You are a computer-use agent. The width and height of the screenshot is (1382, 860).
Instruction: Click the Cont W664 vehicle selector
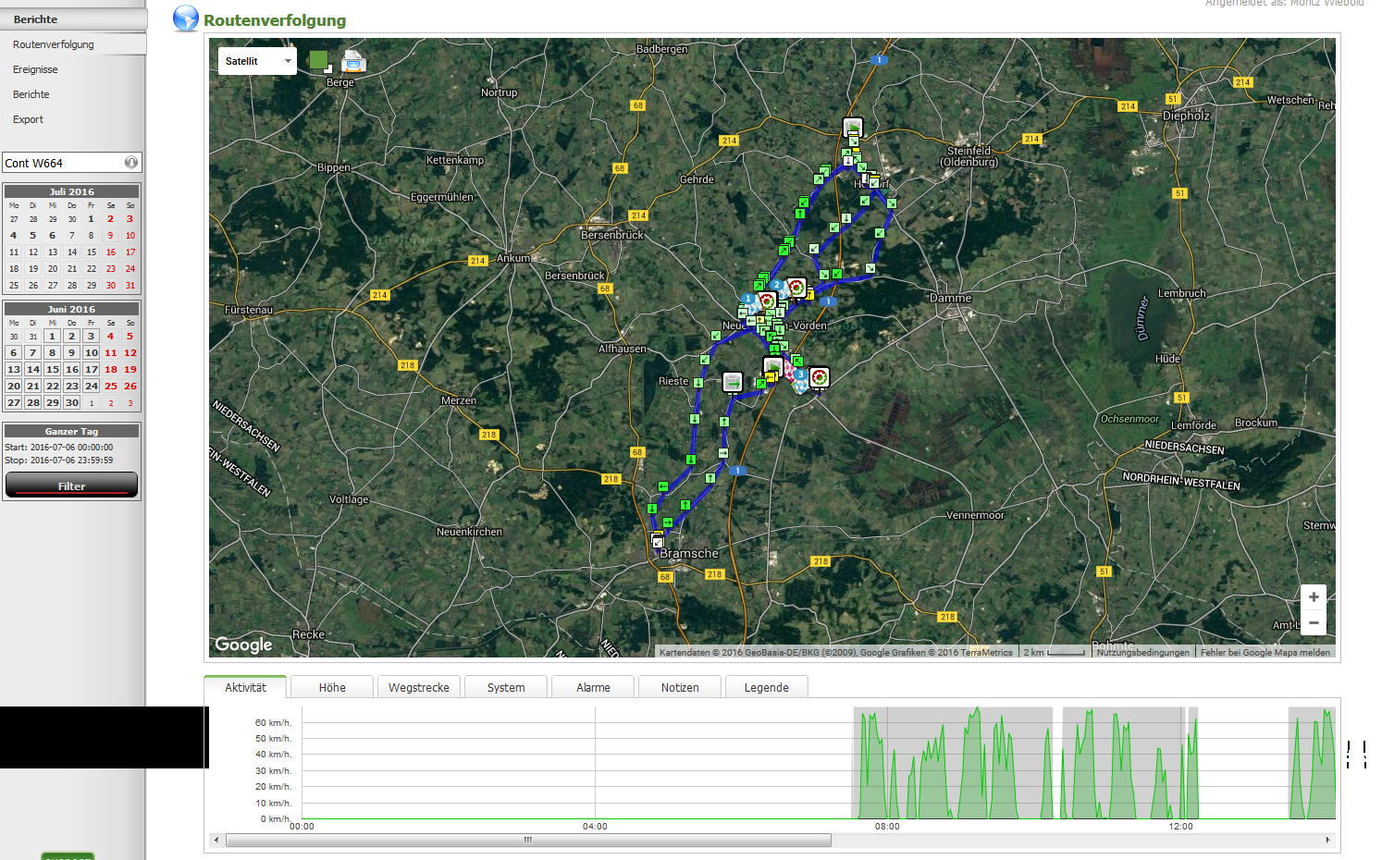65,163
